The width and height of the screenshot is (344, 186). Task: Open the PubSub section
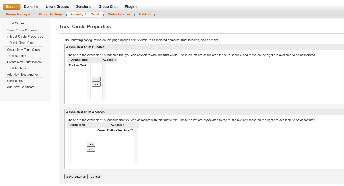pyautogui.click(x=145, y=14)
